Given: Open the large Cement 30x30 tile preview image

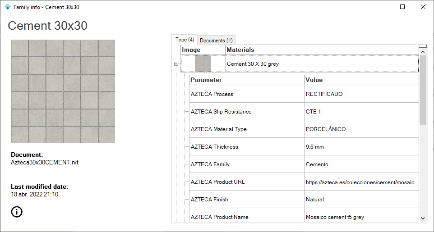Looking at the screenshot, I should (63, 91).
